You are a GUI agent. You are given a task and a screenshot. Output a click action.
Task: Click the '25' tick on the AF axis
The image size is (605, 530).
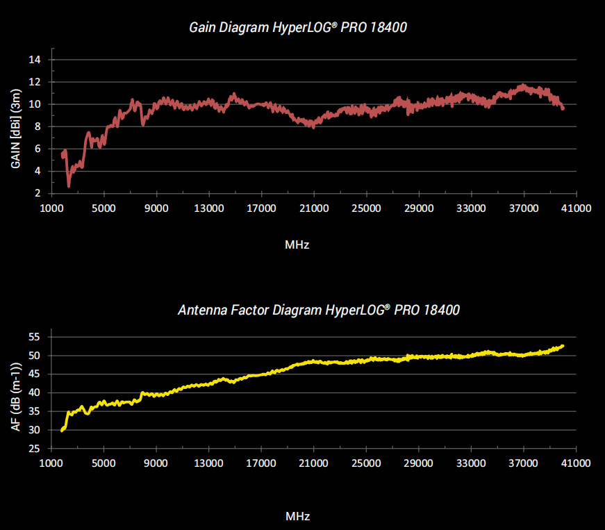point(34,449)
